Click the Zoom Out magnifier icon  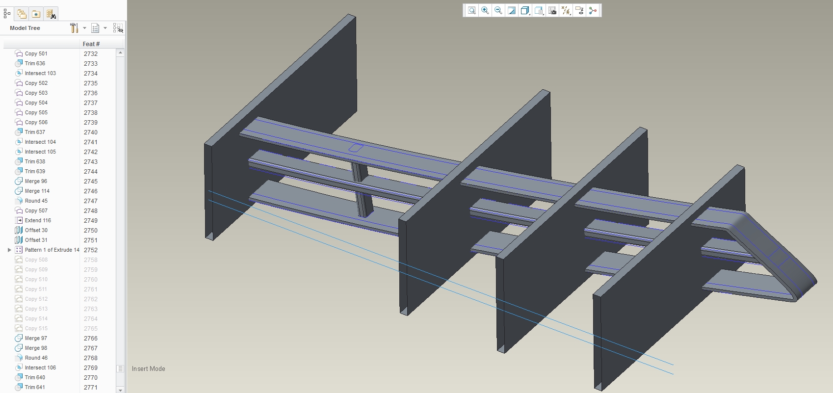pyautogui.click(x=498, y=10)
